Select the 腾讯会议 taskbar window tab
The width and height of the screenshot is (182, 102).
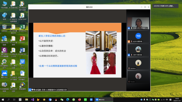tap(104, 100)
